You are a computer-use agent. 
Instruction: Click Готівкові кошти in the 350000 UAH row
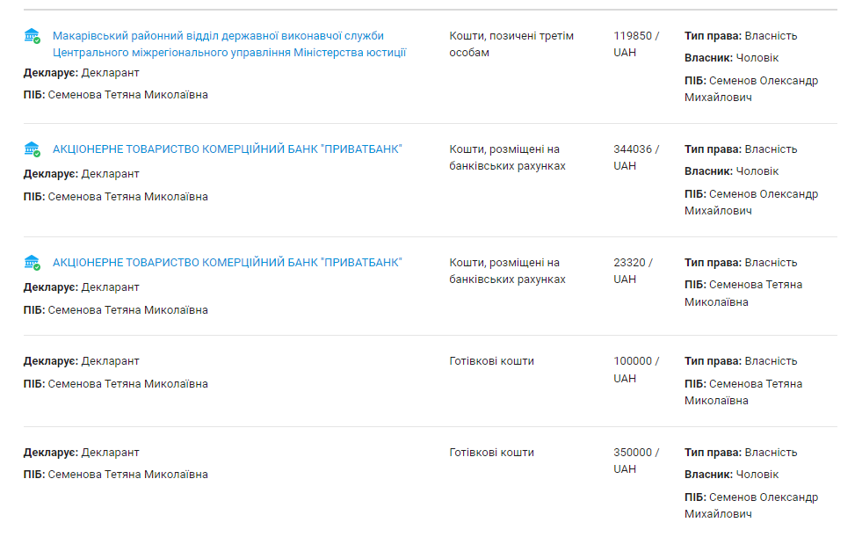491,453
